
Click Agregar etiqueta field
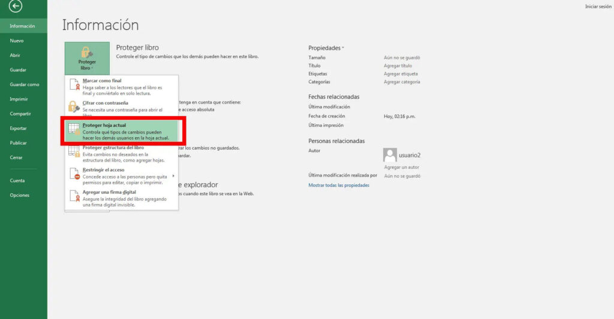pos(400,74)
